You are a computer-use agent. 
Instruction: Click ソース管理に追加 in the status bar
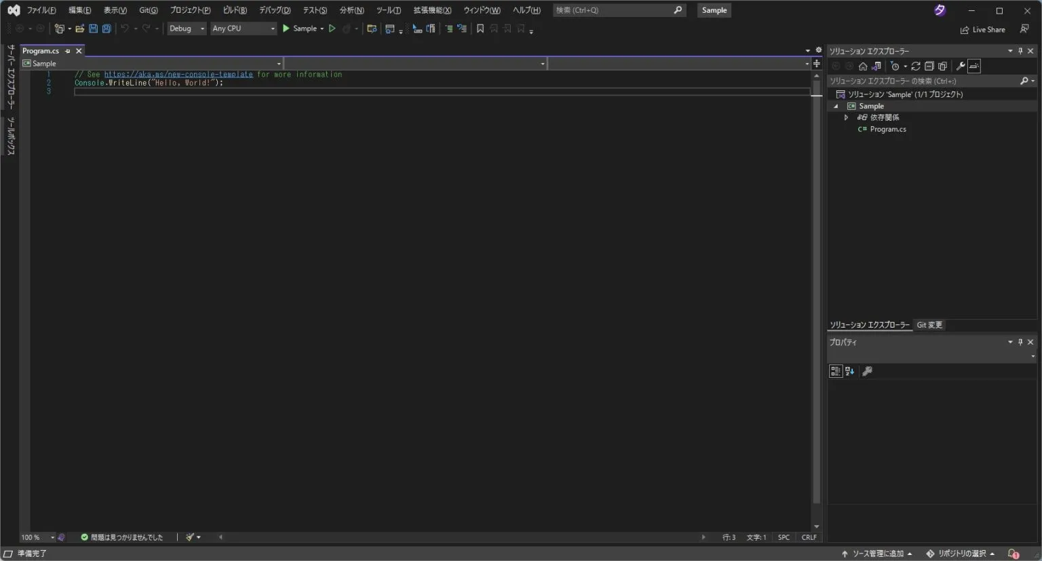click(x=879, y=554)
